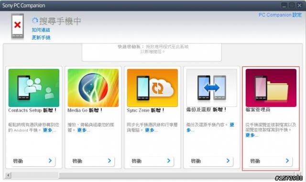306x182 pixels.
Task: Click 更多 link under Contacts Setup
Action: pyautogui.click(x=49, y=130)
